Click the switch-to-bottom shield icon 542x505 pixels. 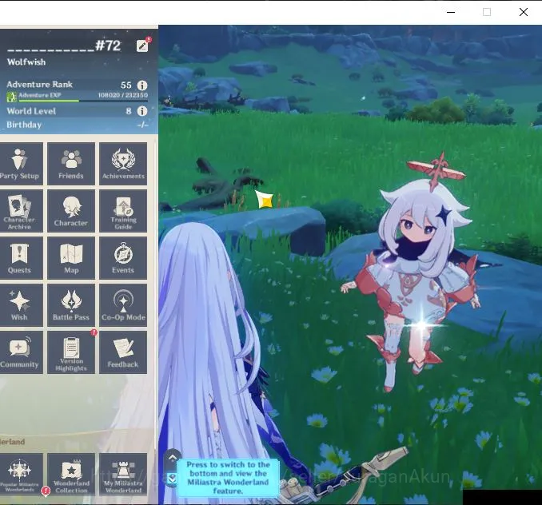172,479
